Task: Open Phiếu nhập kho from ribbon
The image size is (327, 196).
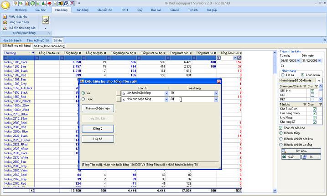Action: [15, 16]
